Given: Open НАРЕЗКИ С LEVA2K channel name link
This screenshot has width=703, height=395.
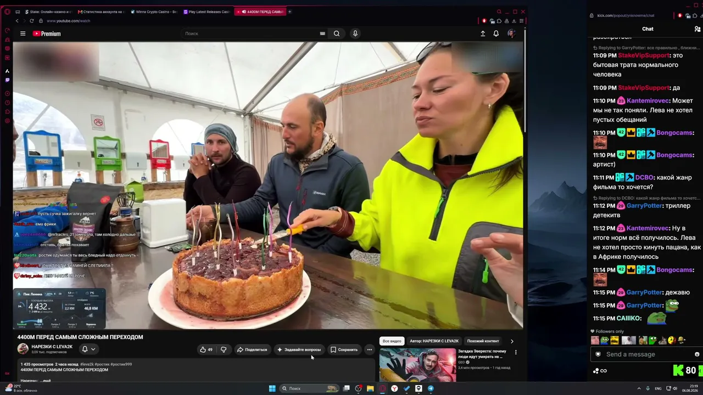Looking at the screenshot, I should click(52, 347).
